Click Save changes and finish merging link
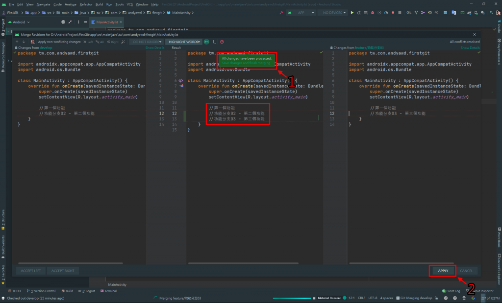 [246, 63]
